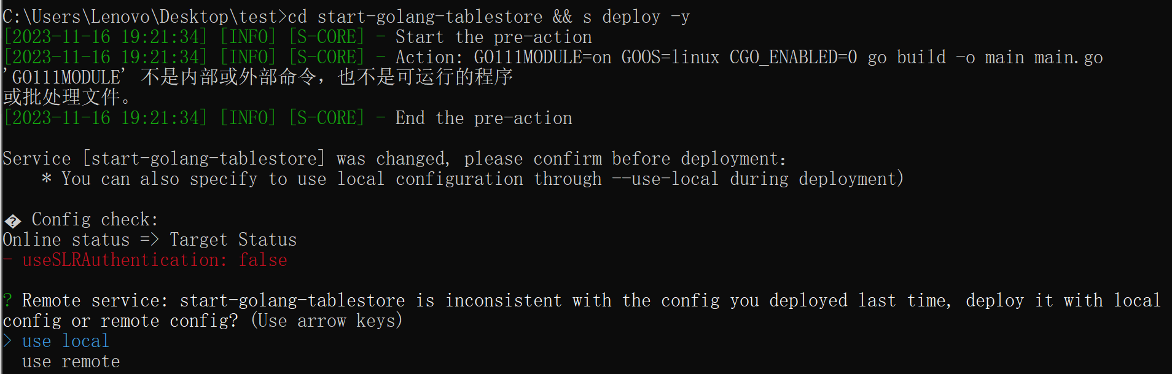This screenshot has height=374, width=1172.
Task: Click the 'Online status => Target Status' header
Action: tap(150, 240)
